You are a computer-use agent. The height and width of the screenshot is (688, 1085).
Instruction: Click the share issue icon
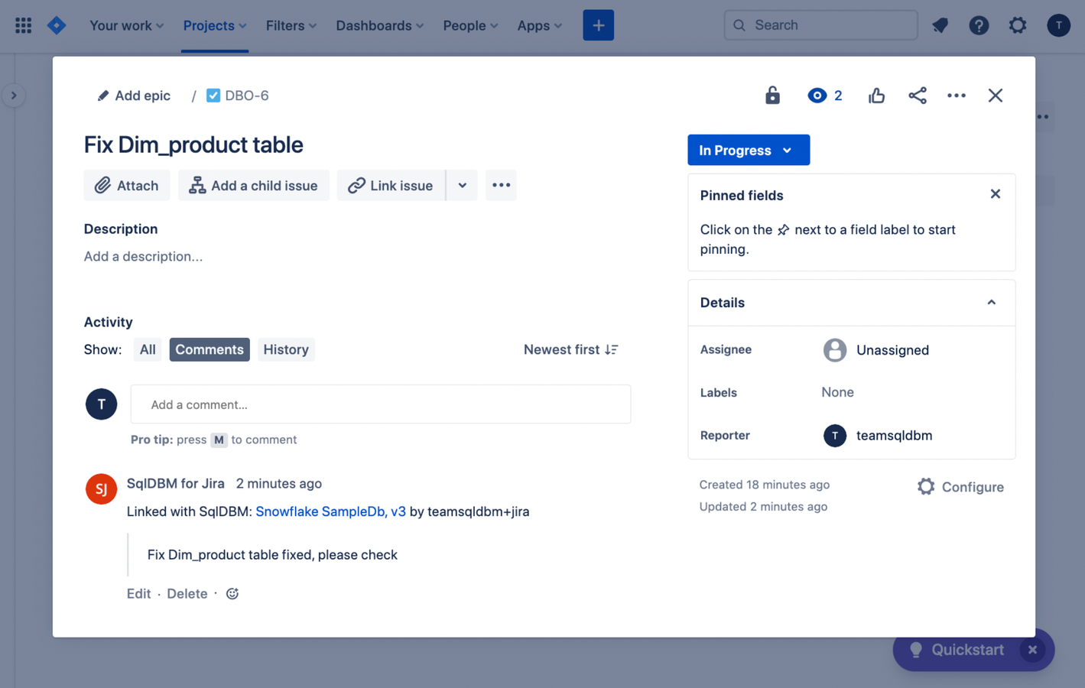pos(917,96)
